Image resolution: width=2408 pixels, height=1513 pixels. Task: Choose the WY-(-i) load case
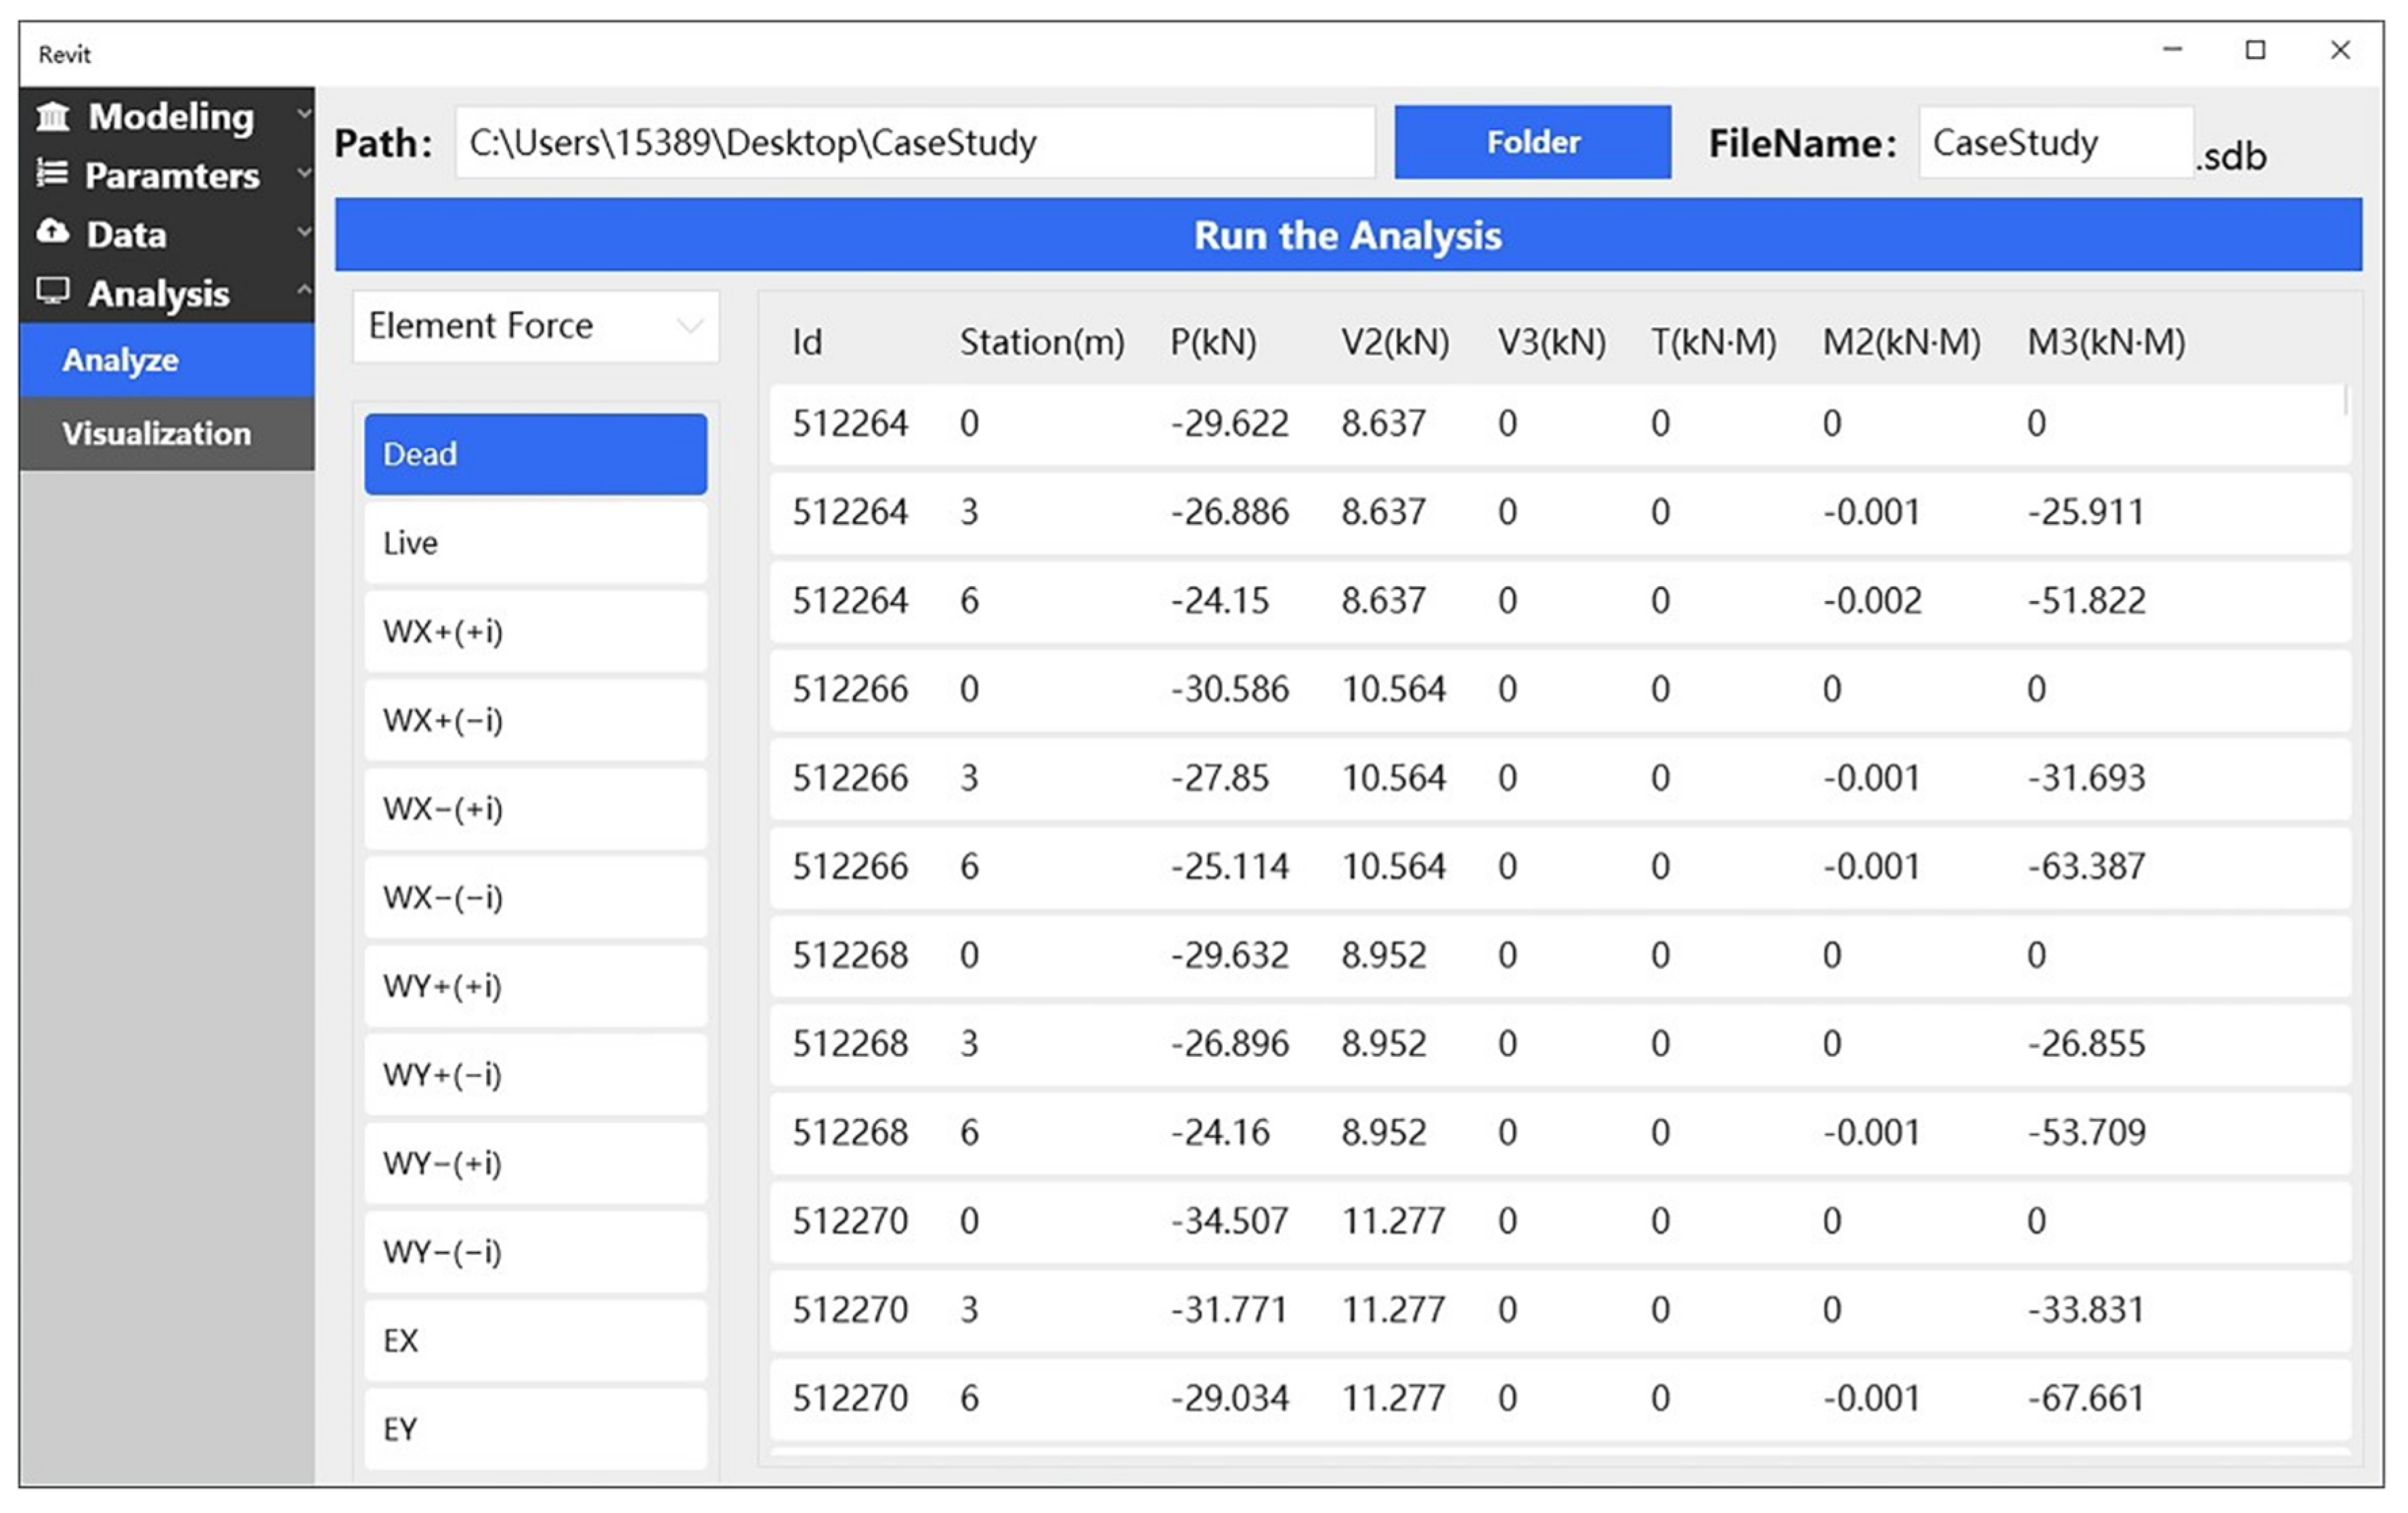tap(536, 1252)
